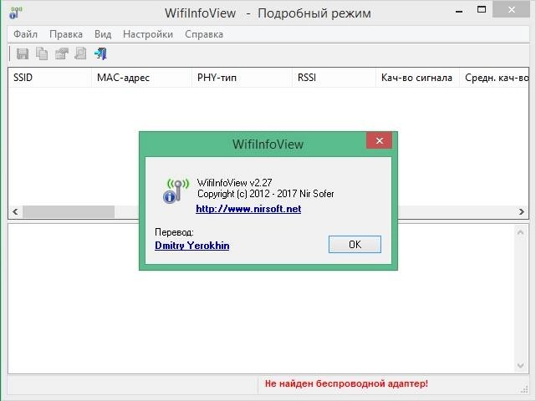
Task: Click the WifiInfoView antenna icon in About dialog
Action: pos(176,191)
